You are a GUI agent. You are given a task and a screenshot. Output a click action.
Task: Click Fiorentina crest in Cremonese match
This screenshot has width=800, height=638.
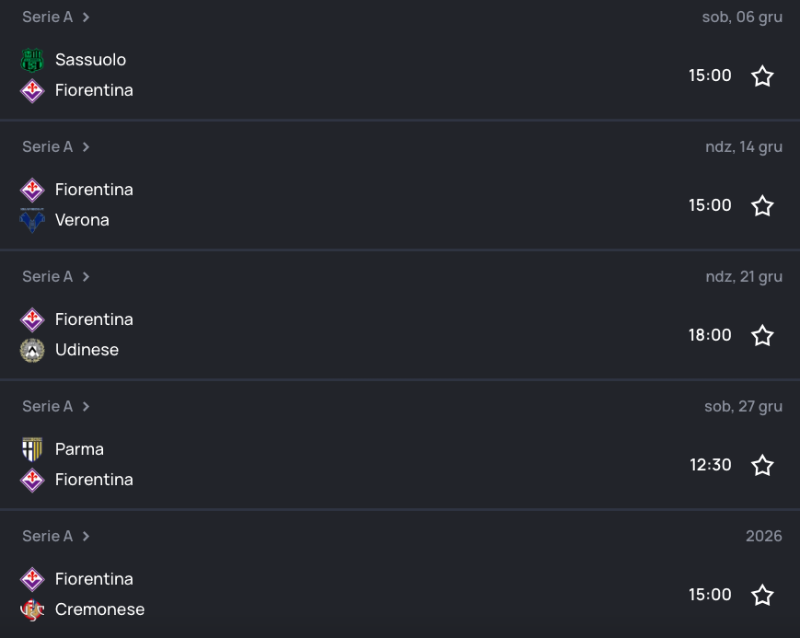point(32,579)
